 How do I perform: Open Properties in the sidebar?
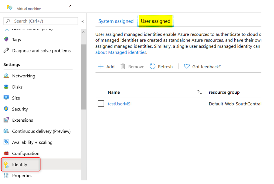coord(22,175)
